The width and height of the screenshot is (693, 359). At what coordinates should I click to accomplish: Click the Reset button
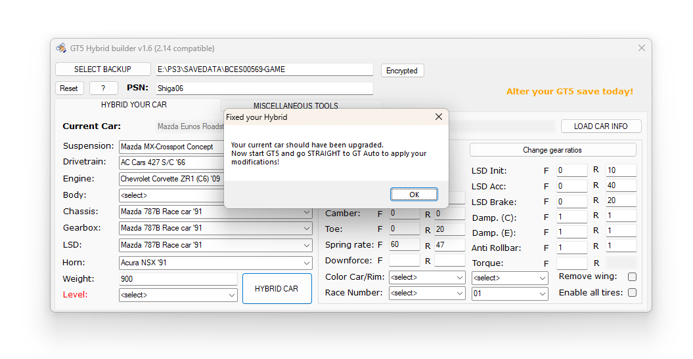pos(69,88)
